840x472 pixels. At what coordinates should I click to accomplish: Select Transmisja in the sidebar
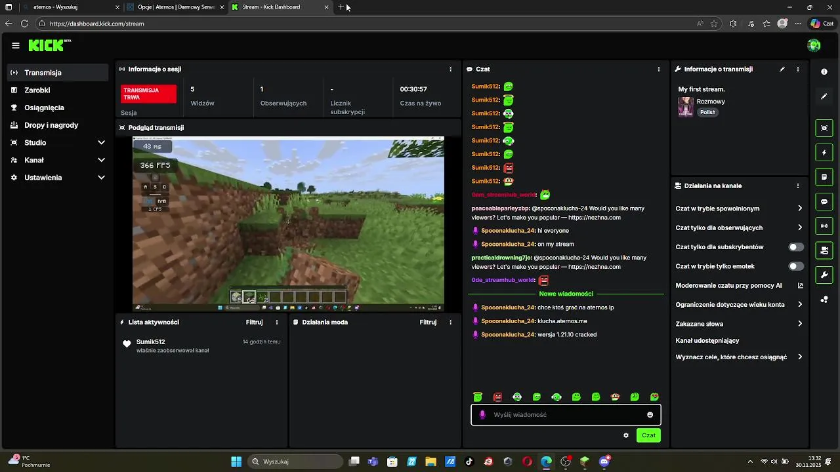click(58, 73)
